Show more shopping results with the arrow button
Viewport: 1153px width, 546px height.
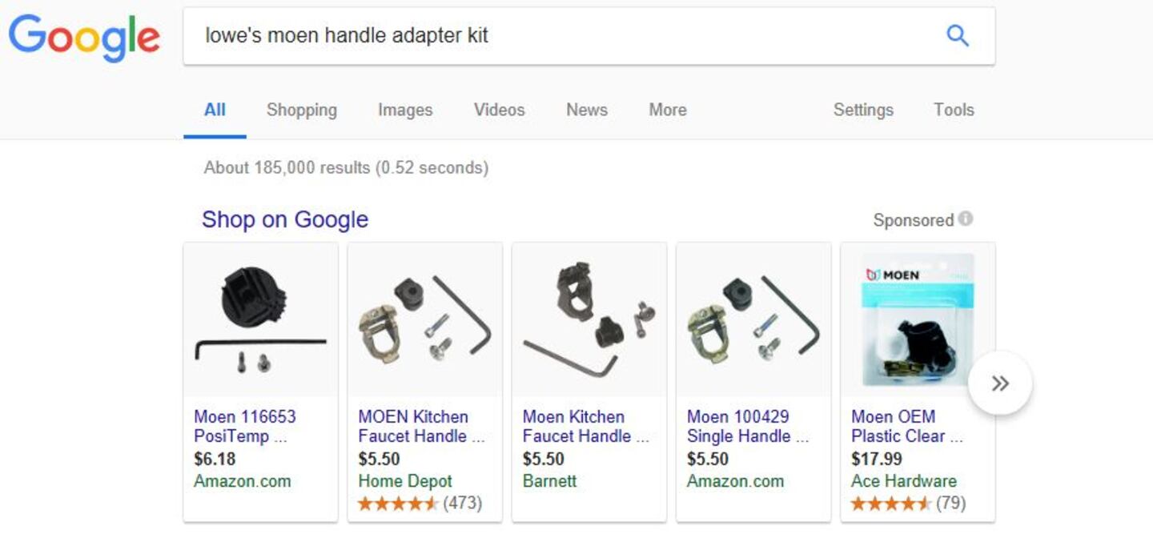(x=1000, y=383)
